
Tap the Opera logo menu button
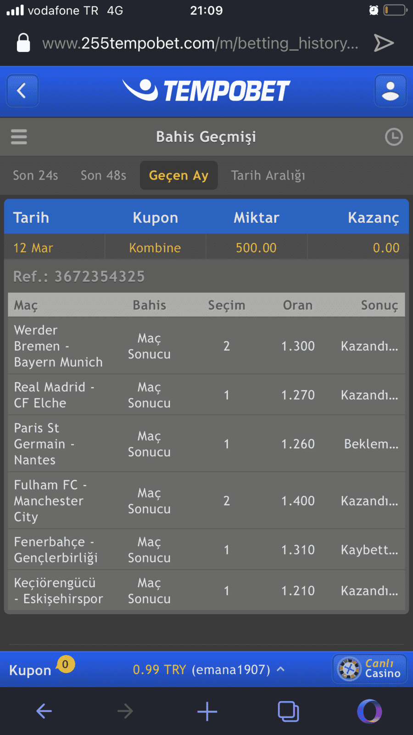[369, 711]
